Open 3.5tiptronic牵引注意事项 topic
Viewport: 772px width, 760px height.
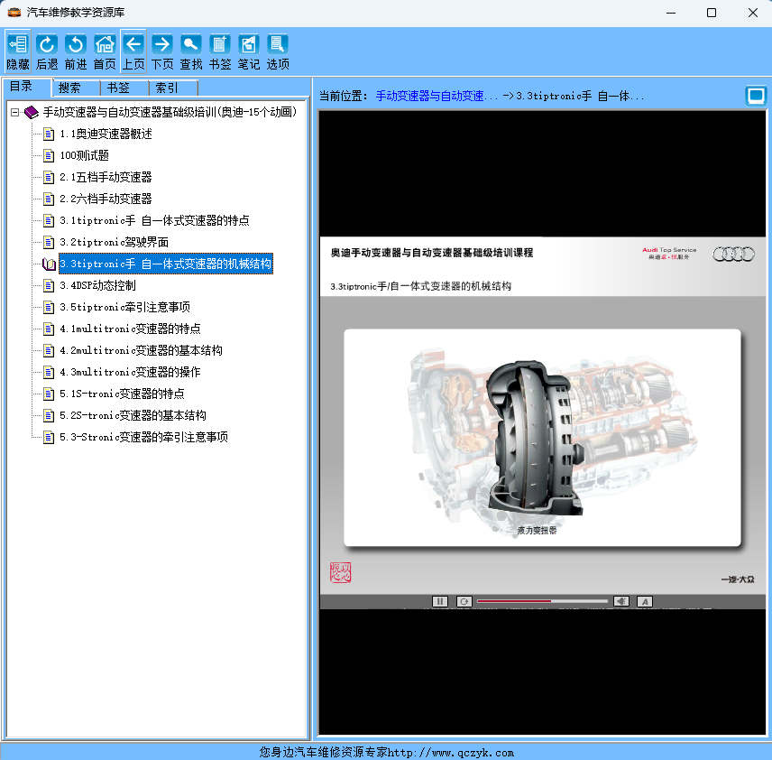point(125,308)
